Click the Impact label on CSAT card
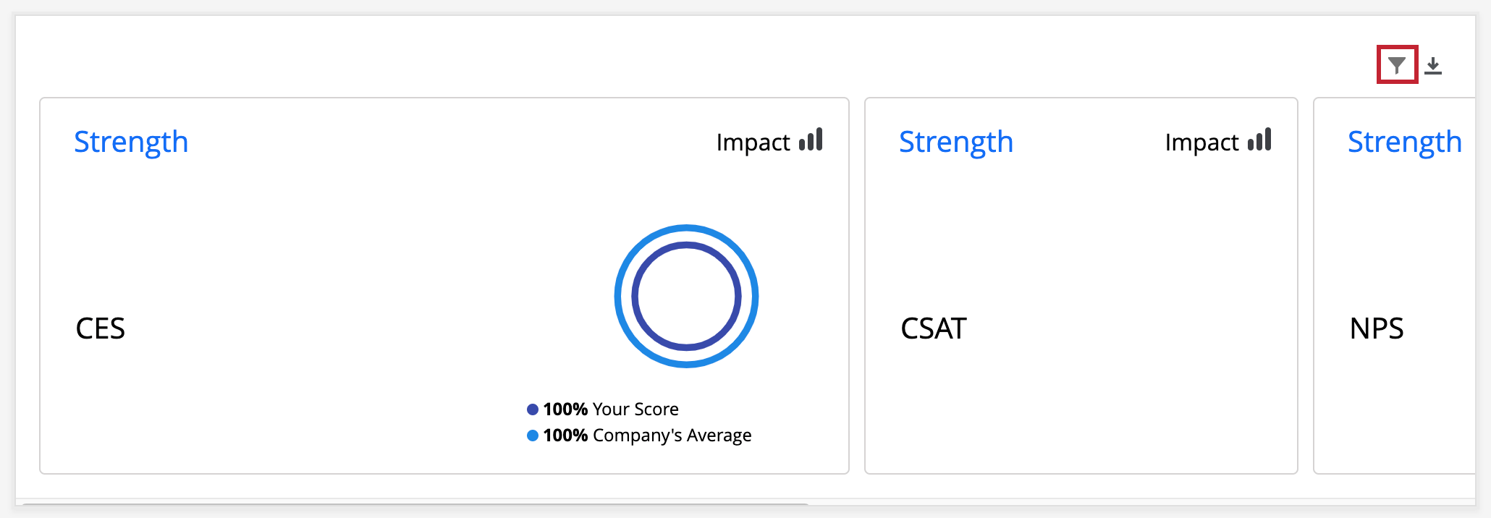Image resolution: width=1491 pixels, height=518 pixels. pos(1201,143)
